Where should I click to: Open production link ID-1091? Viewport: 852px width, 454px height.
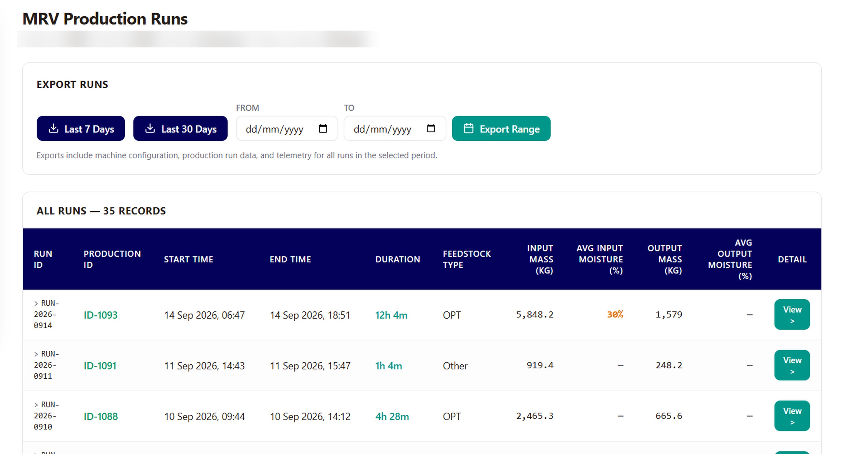tap(100, 366)
